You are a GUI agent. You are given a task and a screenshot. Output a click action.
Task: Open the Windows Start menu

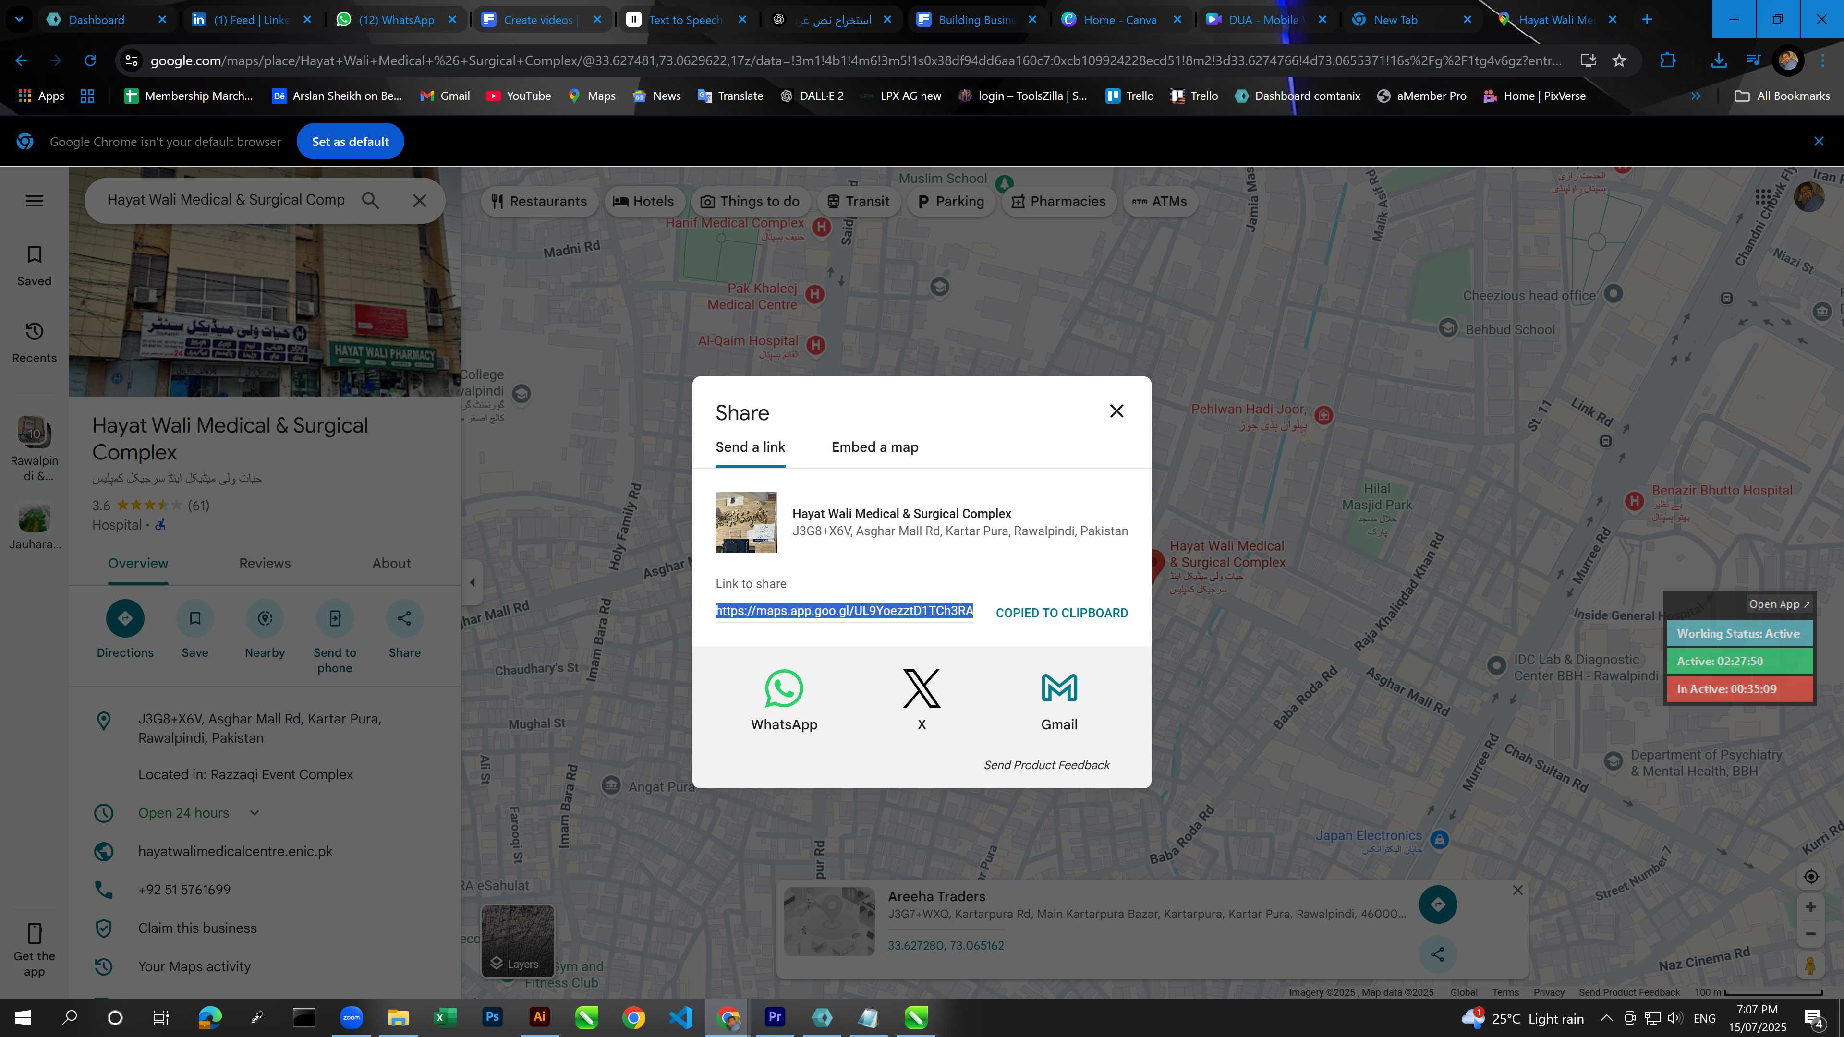tap(22, 1018)
